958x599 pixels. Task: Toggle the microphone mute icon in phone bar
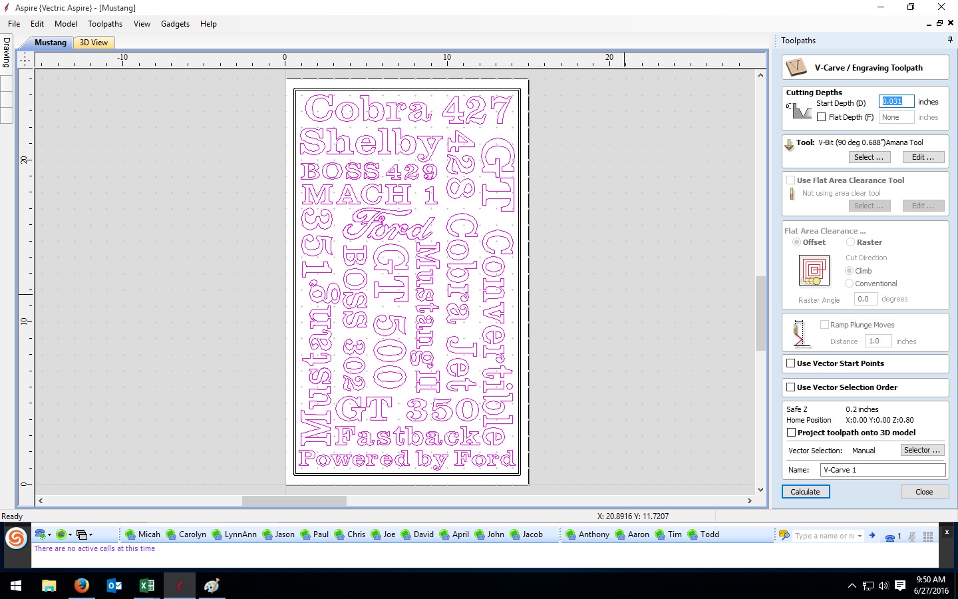(x=912, y=536)
